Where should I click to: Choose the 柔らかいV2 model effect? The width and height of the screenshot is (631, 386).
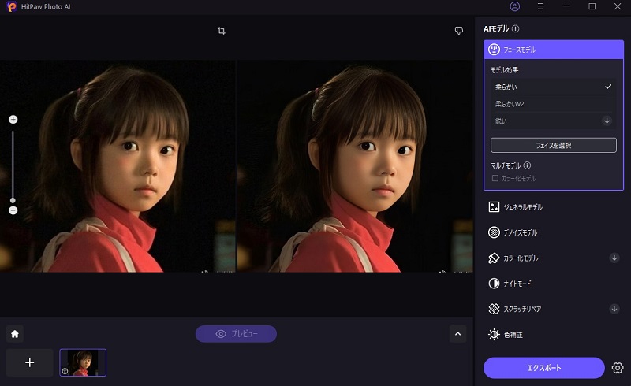tap(554, 104)
